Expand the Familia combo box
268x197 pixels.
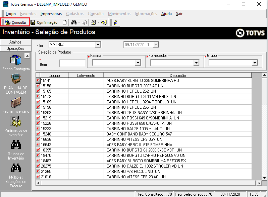click(138, 63)
